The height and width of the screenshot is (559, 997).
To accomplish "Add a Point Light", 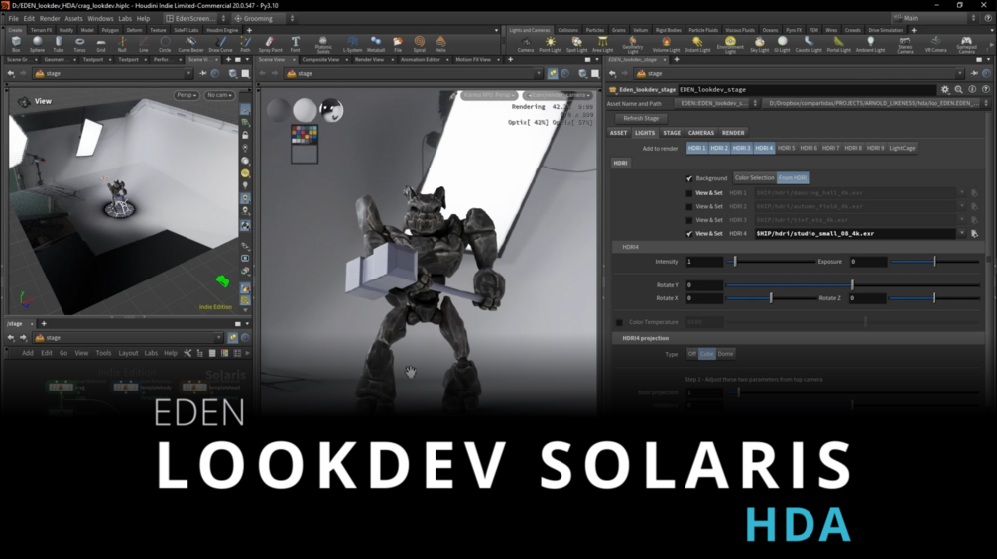I will tap(550, 44).
